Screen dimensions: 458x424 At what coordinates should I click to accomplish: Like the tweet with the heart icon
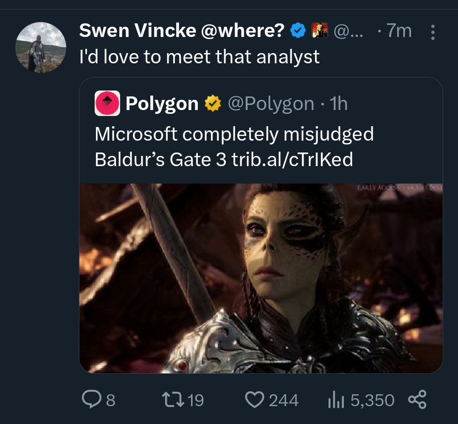click(255, 400)
